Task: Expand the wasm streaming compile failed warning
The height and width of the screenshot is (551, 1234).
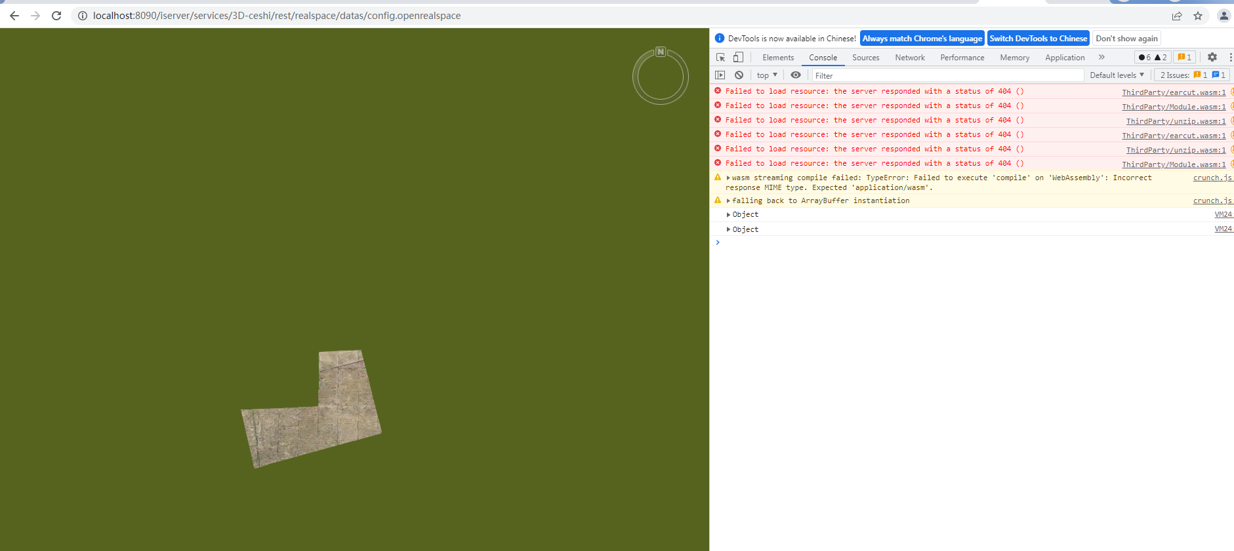Action: 728,178
